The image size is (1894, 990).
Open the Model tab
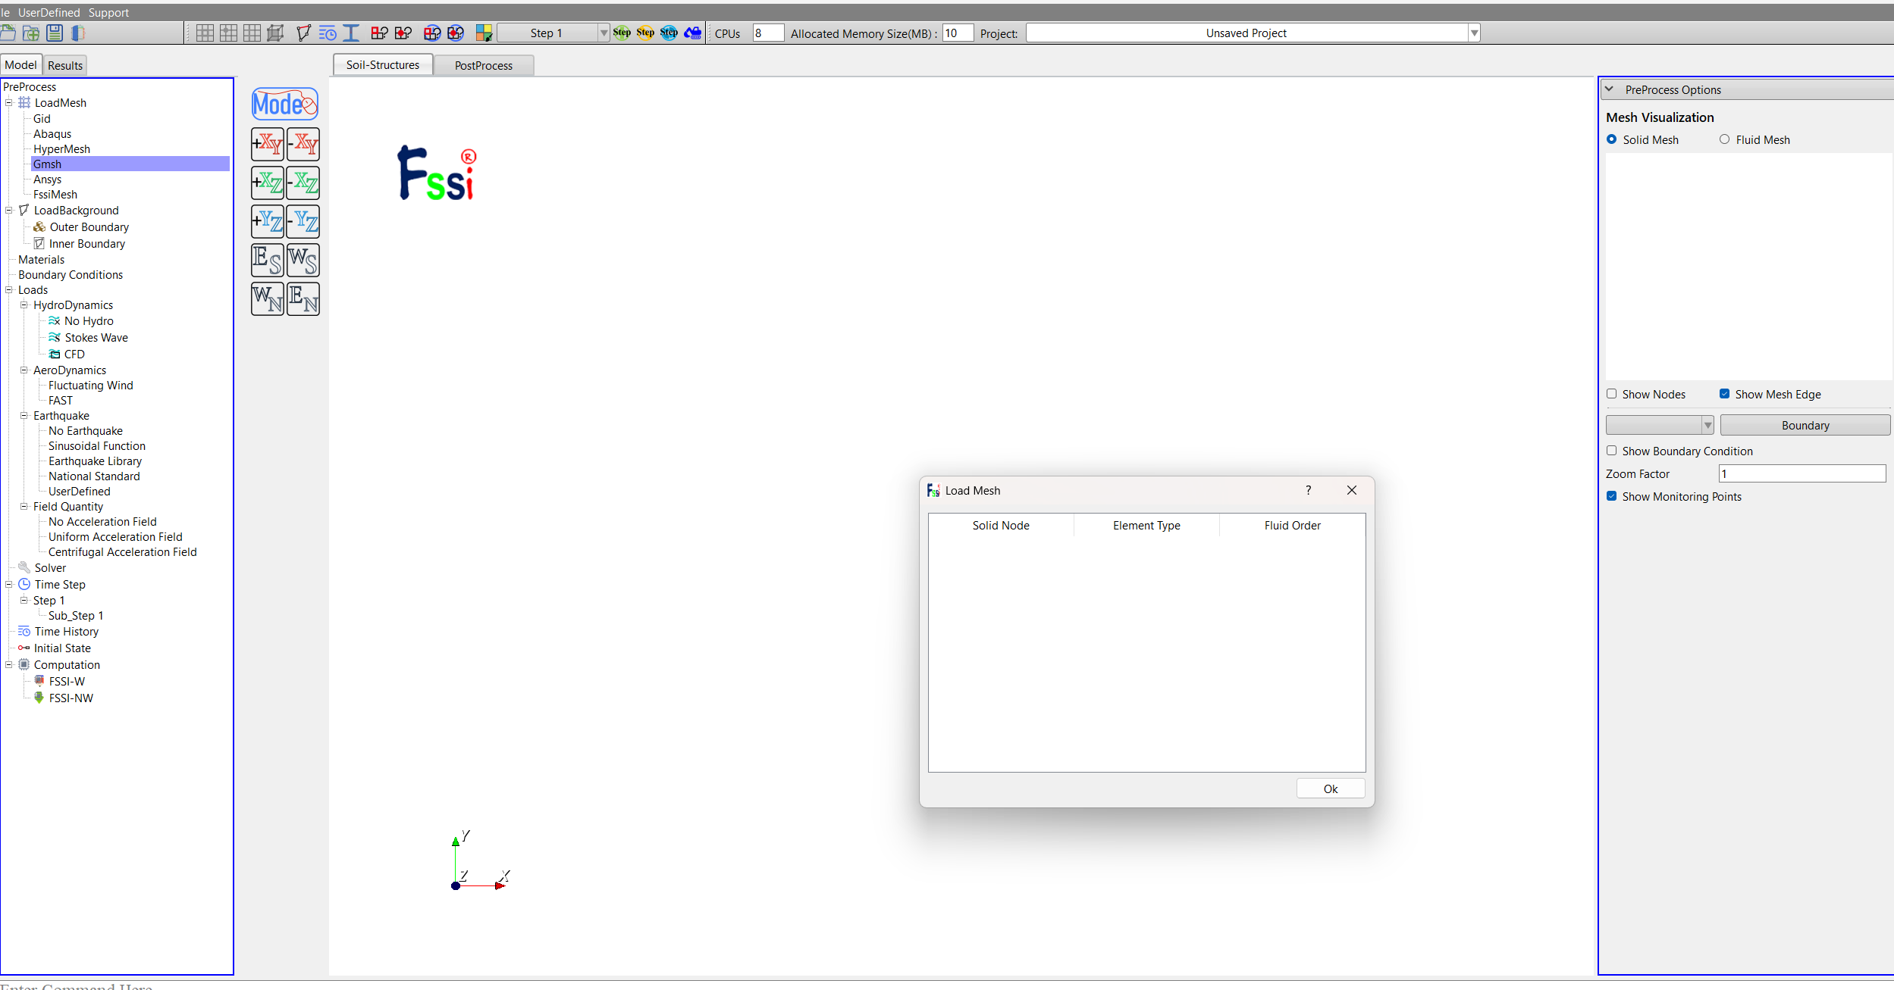(x=20, y=65)
